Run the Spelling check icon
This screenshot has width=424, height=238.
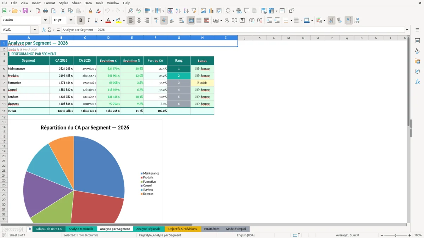[139, 11]
